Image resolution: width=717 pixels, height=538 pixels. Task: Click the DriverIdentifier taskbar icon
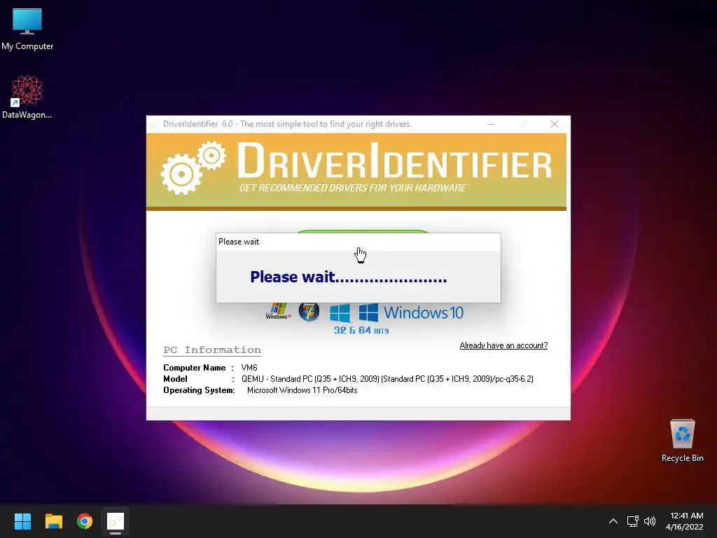(116, 521)
